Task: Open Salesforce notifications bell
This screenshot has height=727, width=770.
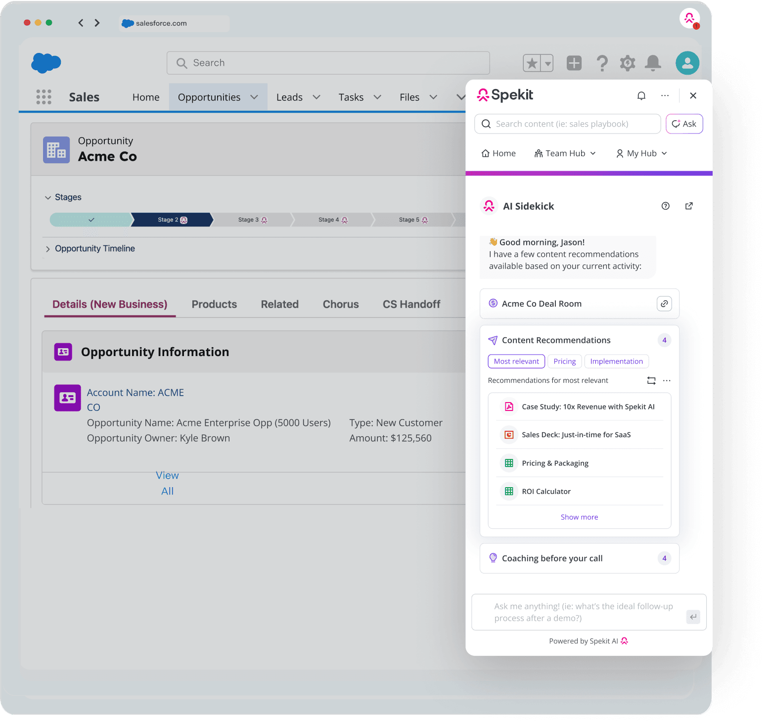Action: [653, 63]
